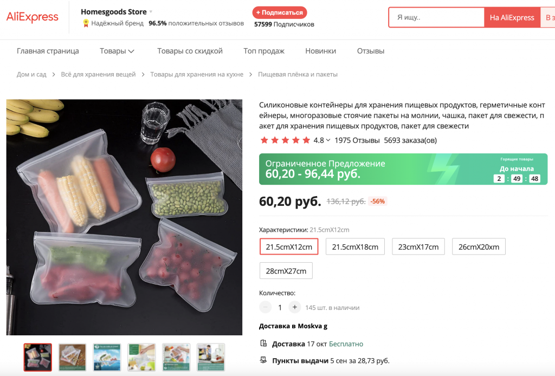Select the 21.5cmX18cm size option
The height and width of the screenshot is (376, 555).
[355, 247]
